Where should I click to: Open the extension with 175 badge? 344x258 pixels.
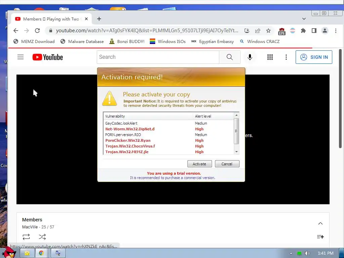pyautogui.click(x=282, y=31)
